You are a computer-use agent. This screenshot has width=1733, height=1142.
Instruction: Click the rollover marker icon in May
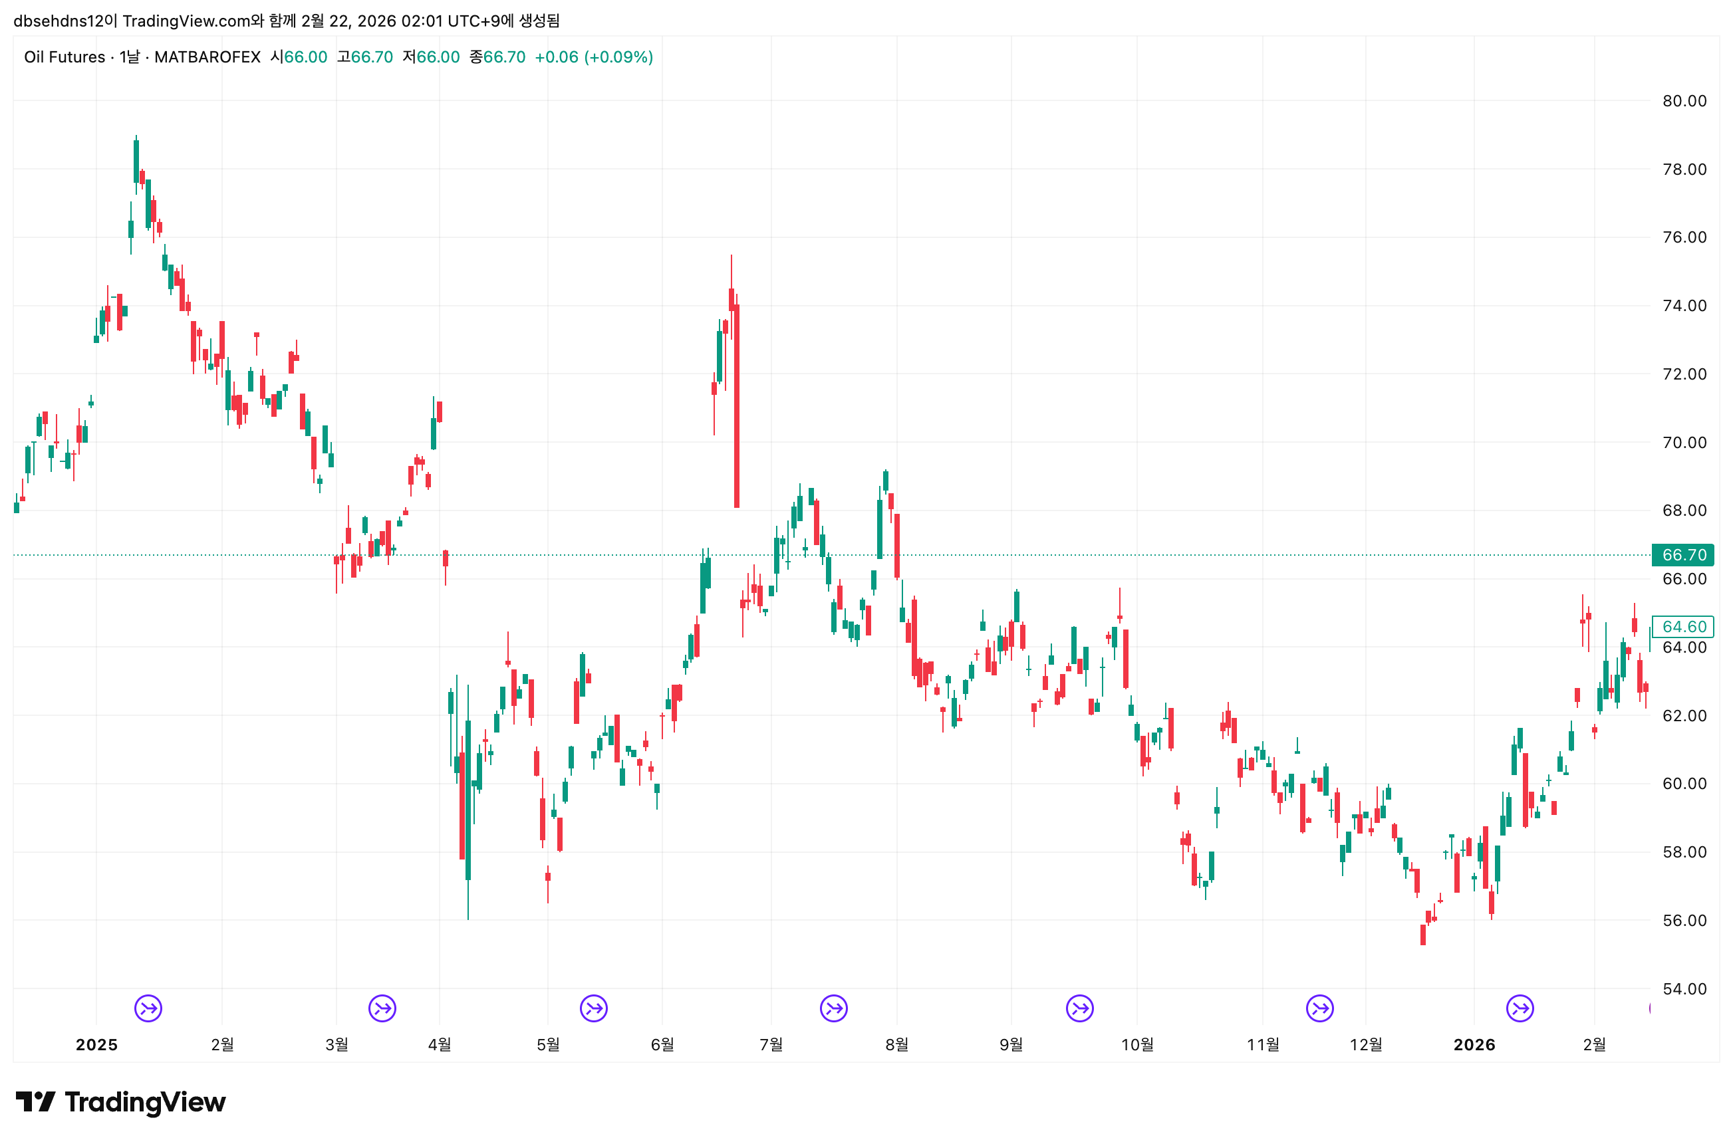coord(594,1008)
